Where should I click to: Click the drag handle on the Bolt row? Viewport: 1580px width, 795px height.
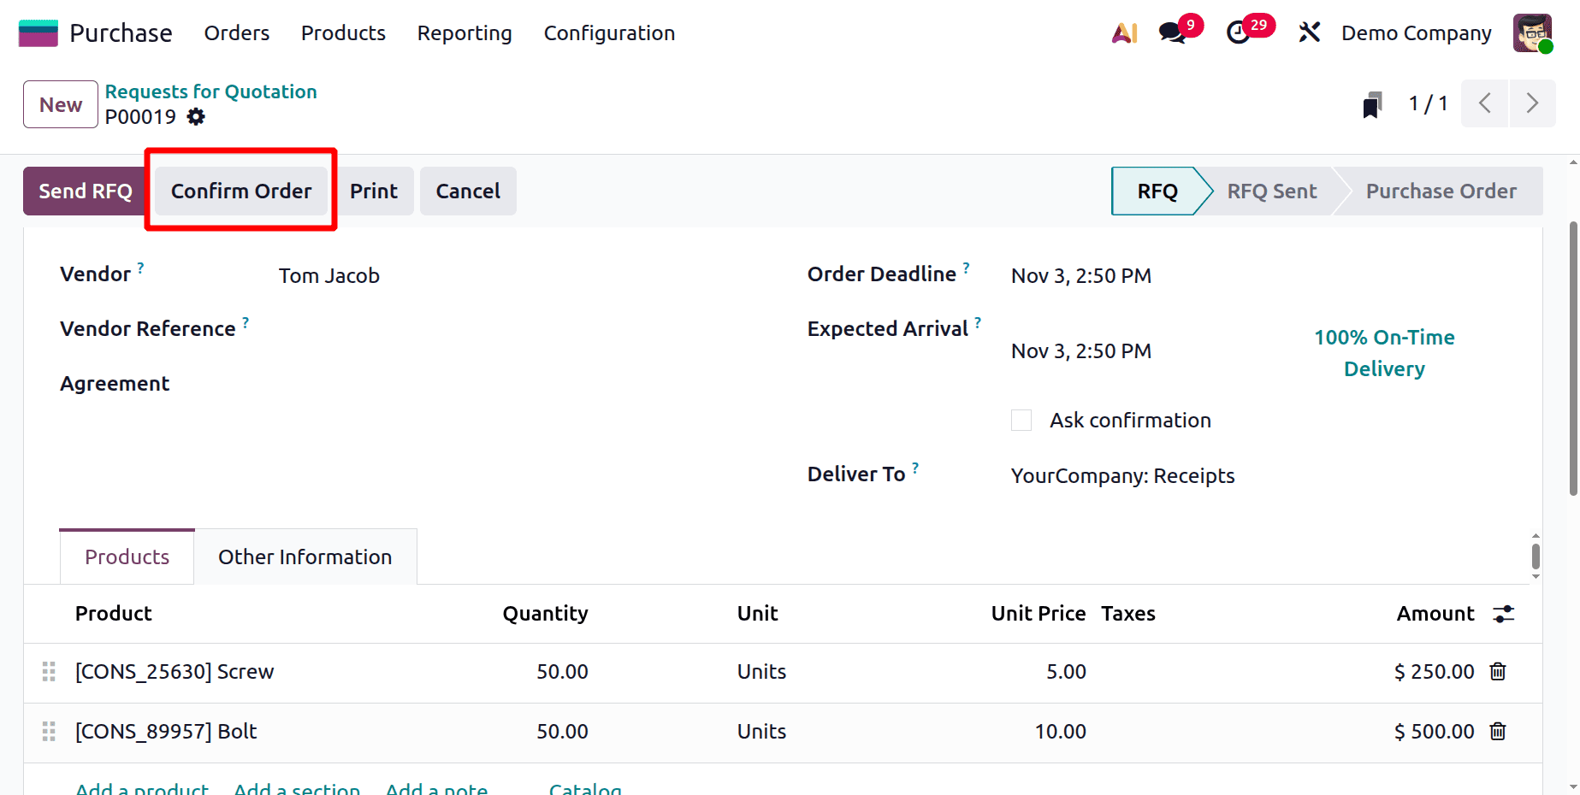tap(48, 732)
